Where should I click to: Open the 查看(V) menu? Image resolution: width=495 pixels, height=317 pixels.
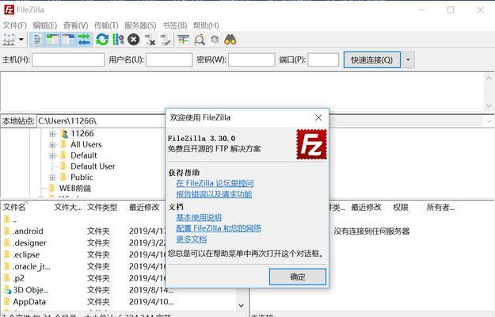click(x=75, y=25)
